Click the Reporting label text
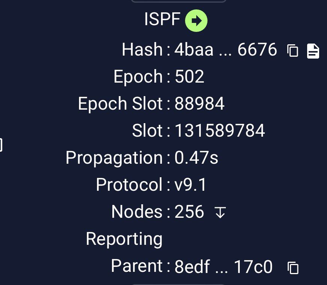Image resolution: width=327 pixels, height=285 pixels. (x=124, y=239)
